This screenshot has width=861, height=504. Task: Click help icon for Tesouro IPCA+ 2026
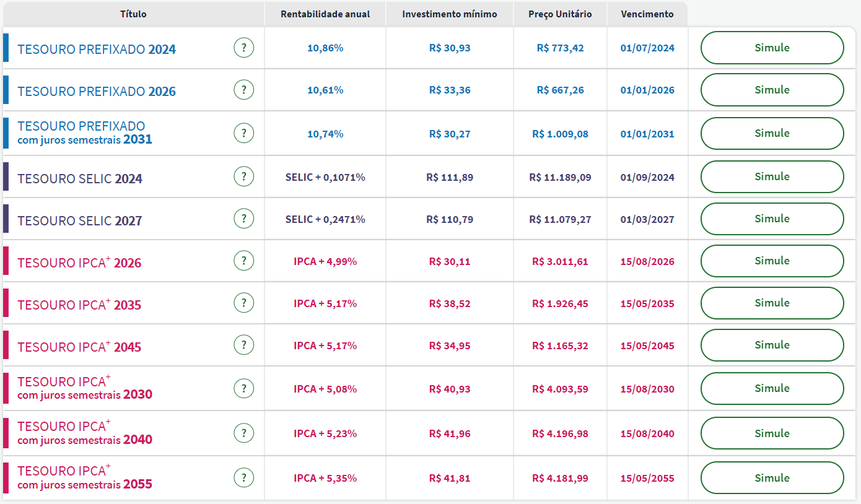[244, 261]
